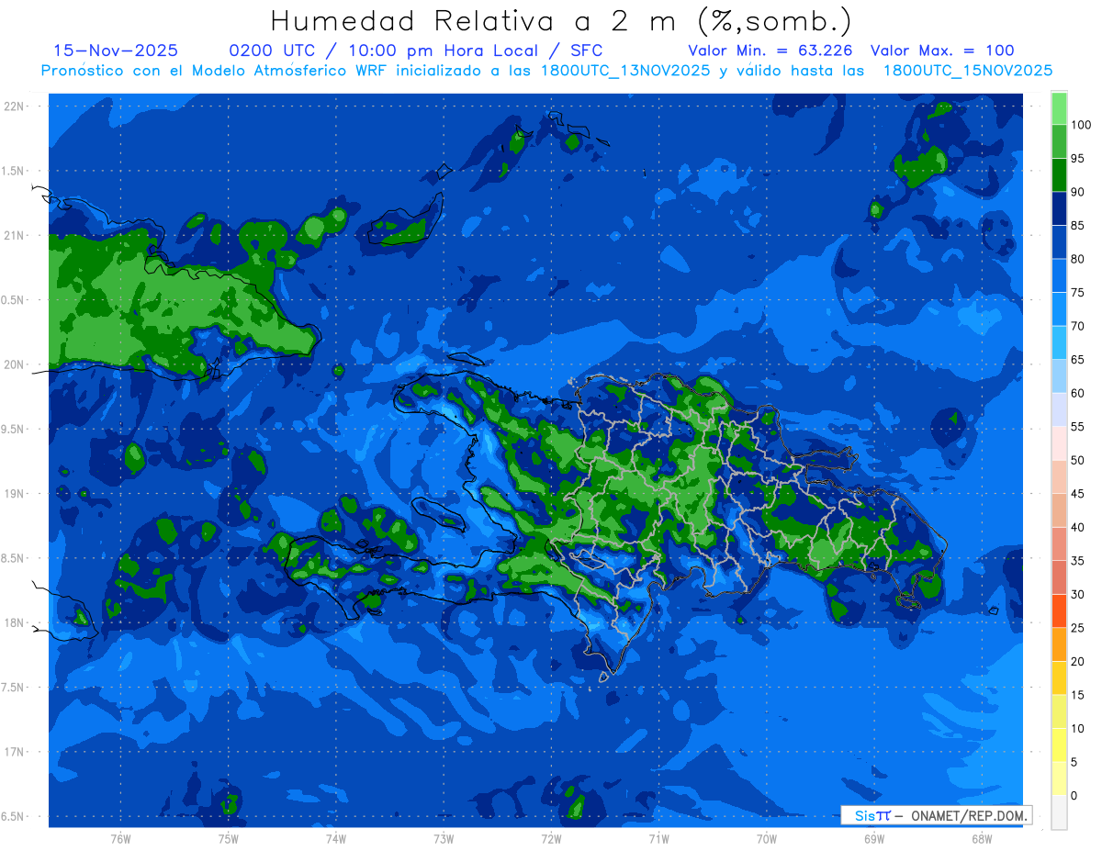Click the "72W" longitude label
1102x851 pixels.
tap(551, 838)
